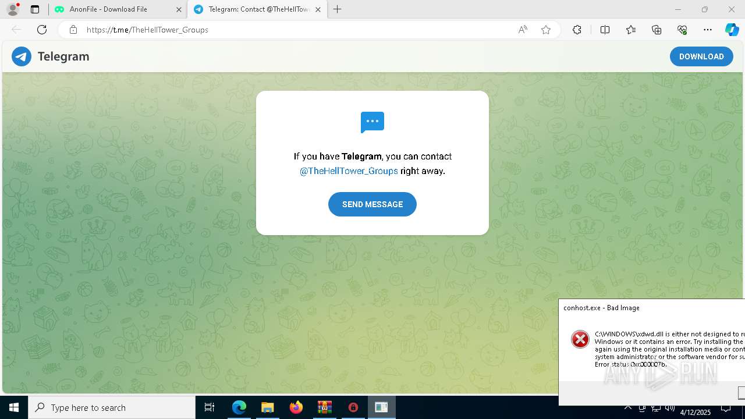Open Browser essentials heart icon
The width and height of the screenshot is (745, 419).
tap(682, 30)
